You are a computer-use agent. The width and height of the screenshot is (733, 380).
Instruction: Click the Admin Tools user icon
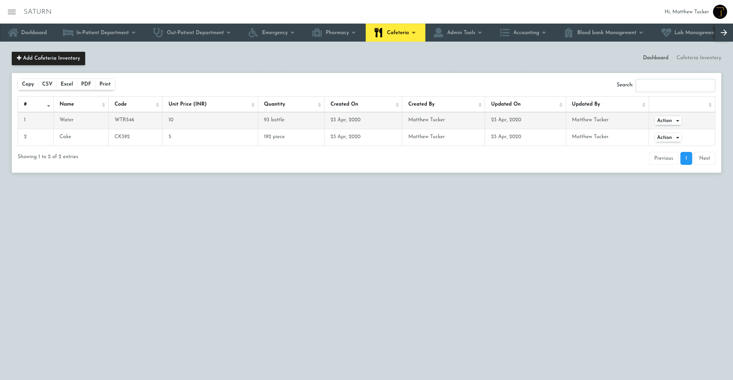[438, 32]
